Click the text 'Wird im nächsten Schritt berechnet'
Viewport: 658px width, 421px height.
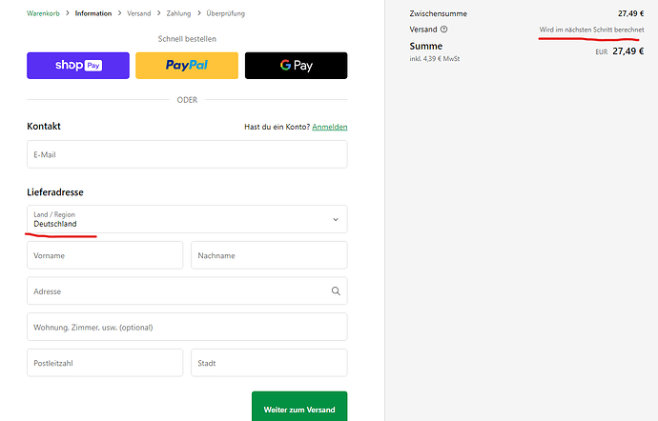591,30
